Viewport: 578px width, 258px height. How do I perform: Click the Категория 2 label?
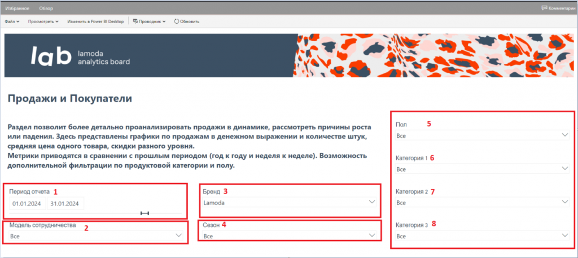411,191
